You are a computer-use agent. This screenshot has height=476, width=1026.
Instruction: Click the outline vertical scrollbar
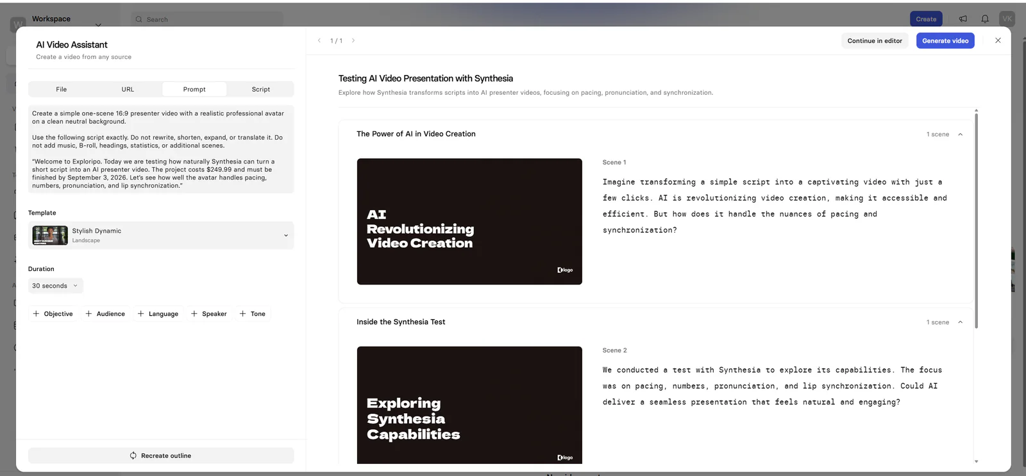click(x=976, y=220)
